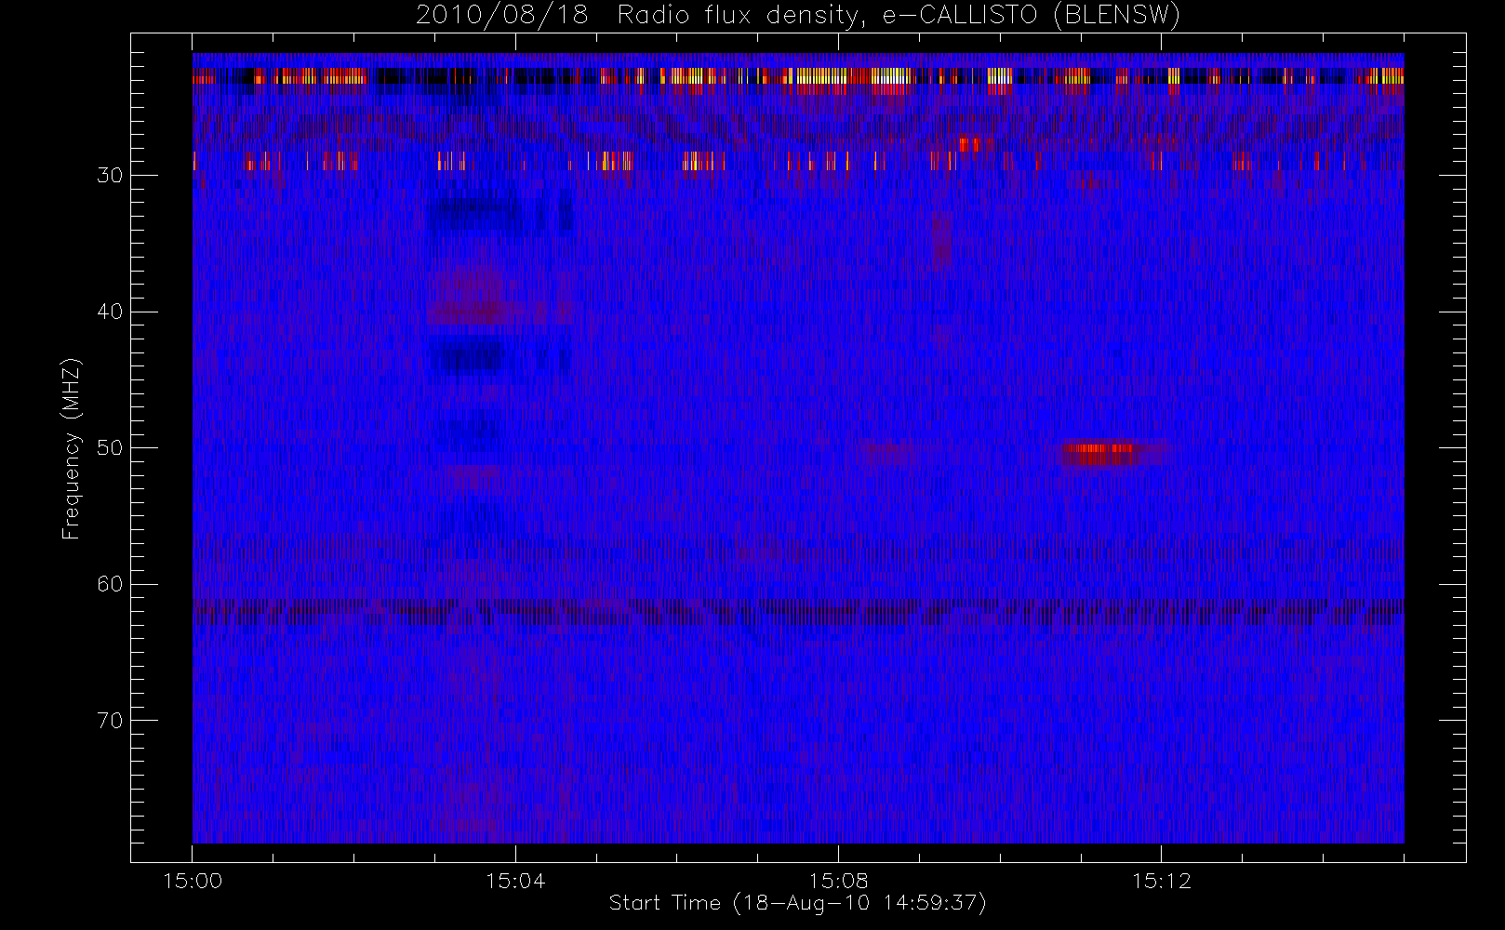Click the 30 frequency tick label
Image resolution: width=1505 pixels, height=930 pixels.
(110, 175)
